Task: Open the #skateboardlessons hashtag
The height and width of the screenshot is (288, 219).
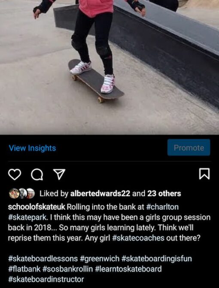Action: pos(43,259)
